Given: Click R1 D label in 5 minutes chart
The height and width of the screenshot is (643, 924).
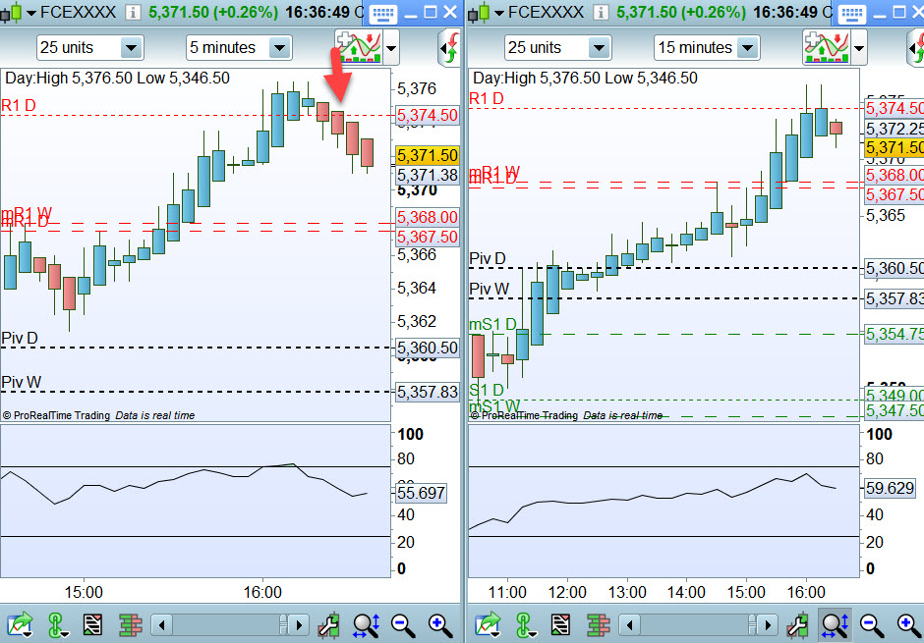Looking at the screenshot, I should (x=19, y=105).
